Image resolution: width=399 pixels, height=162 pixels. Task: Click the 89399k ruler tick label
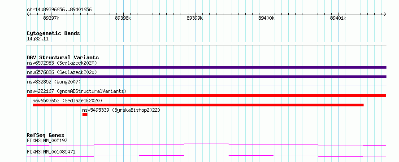pyautogui.click(x=195, y=18)
